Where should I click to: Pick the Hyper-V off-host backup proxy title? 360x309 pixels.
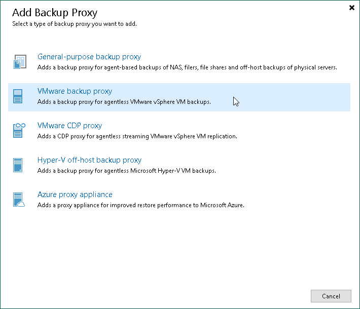(x=89, y=160)
